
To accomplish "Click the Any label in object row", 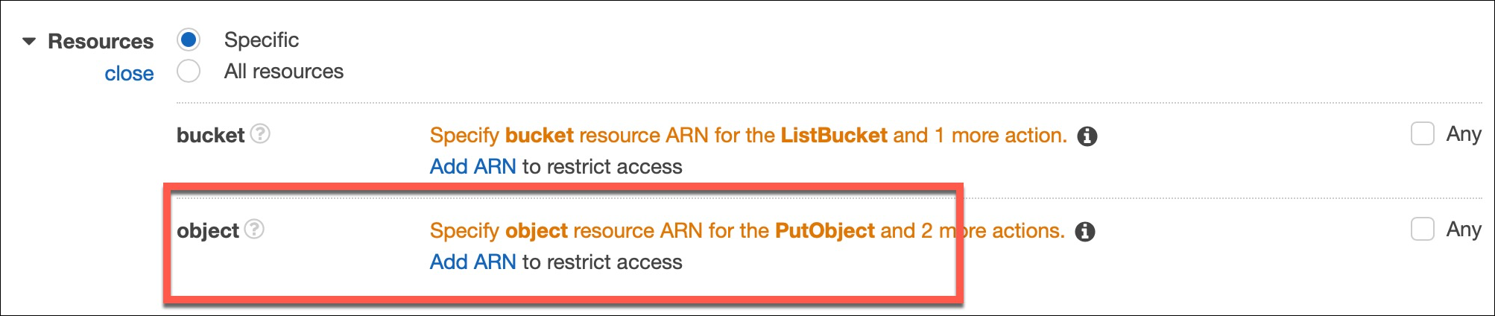I will point(1464,230).
